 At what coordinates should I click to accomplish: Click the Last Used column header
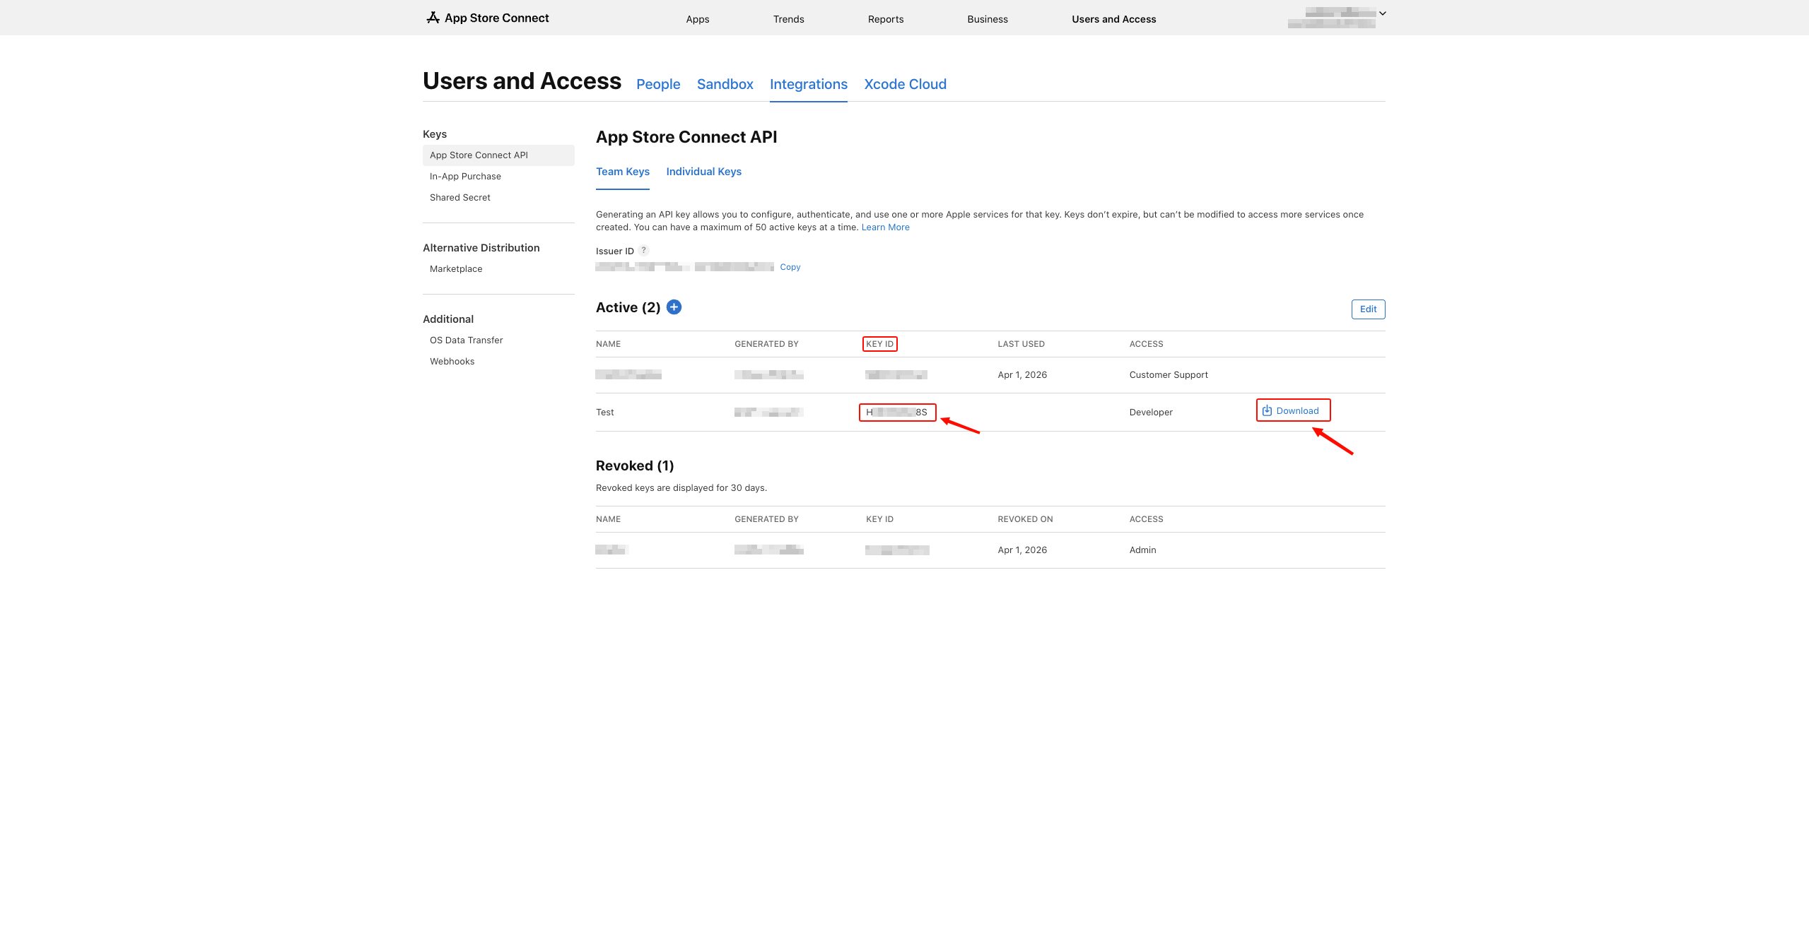click(1021, 344)
